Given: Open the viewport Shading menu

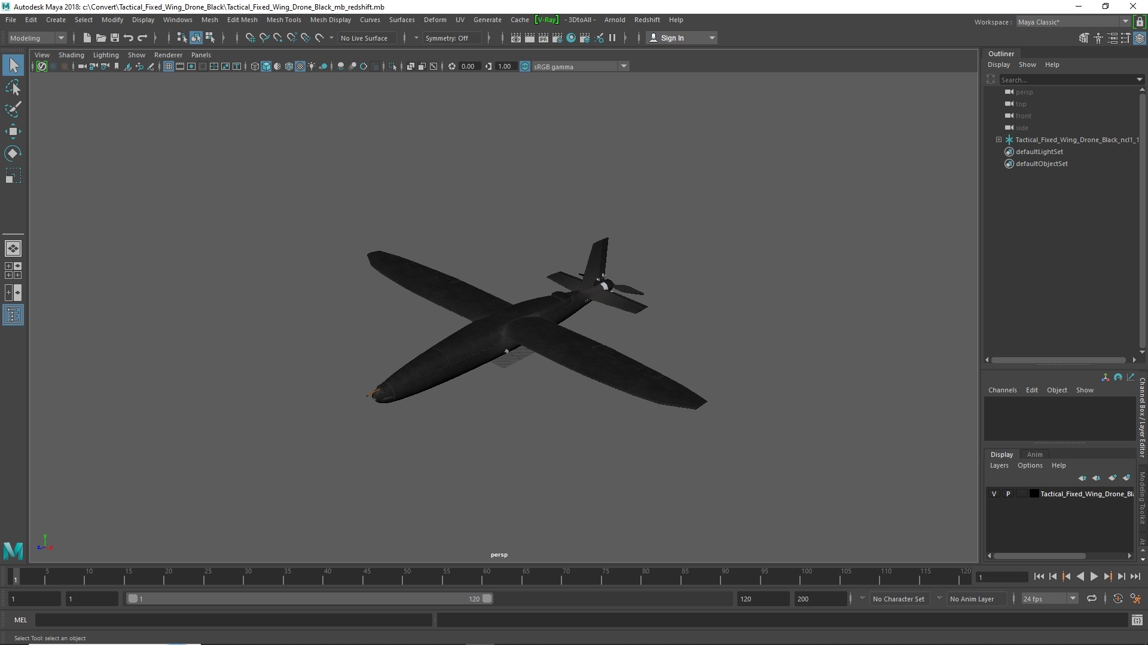Looking at the screenshot, I should tap(71, 55).
